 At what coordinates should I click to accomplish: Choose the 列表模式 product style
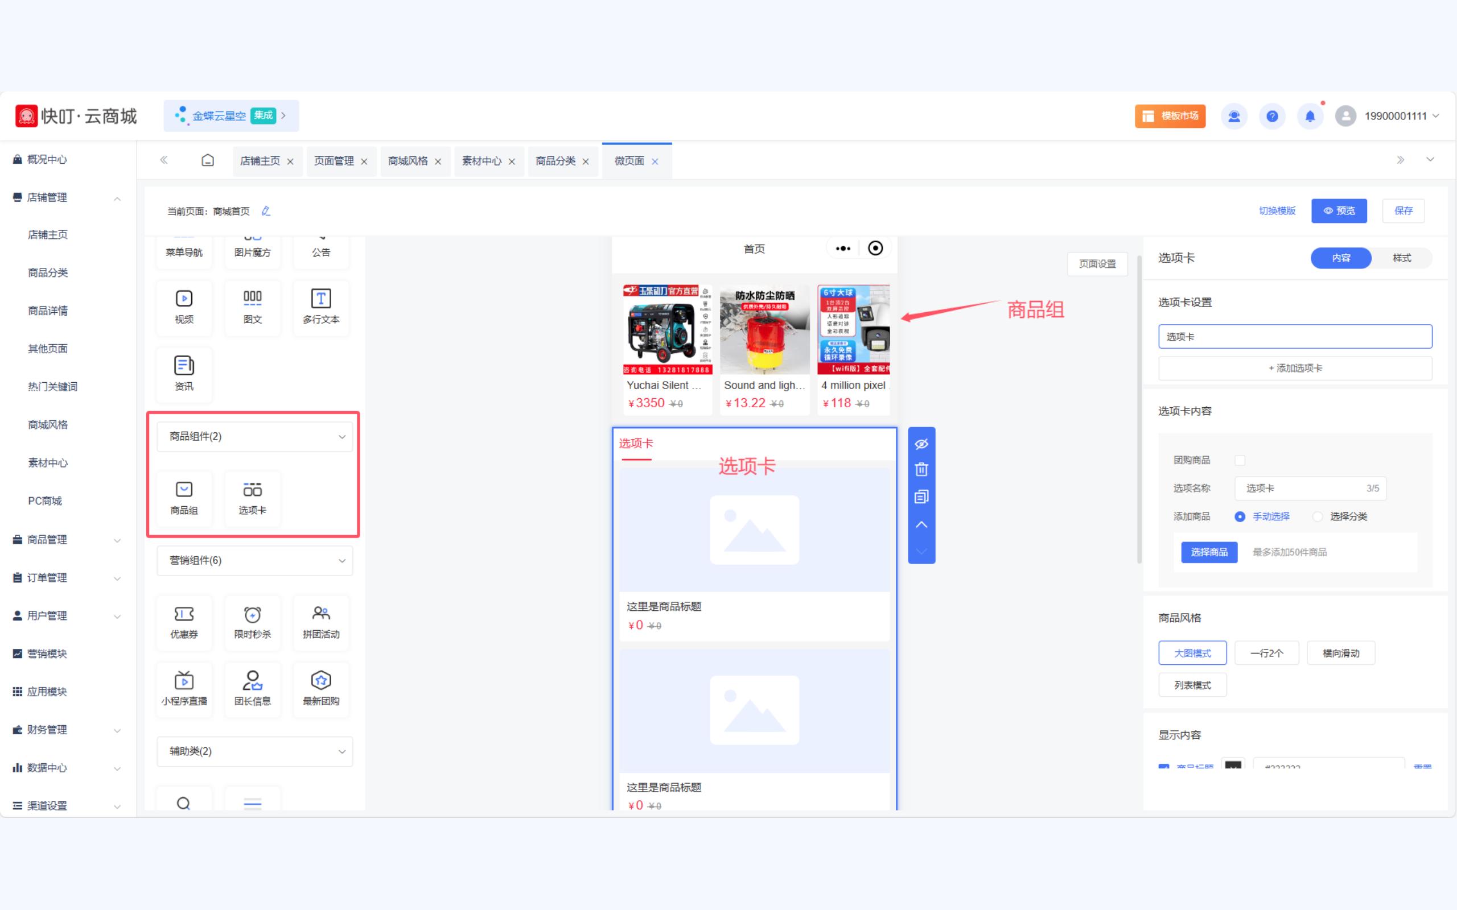[1192, 685]
